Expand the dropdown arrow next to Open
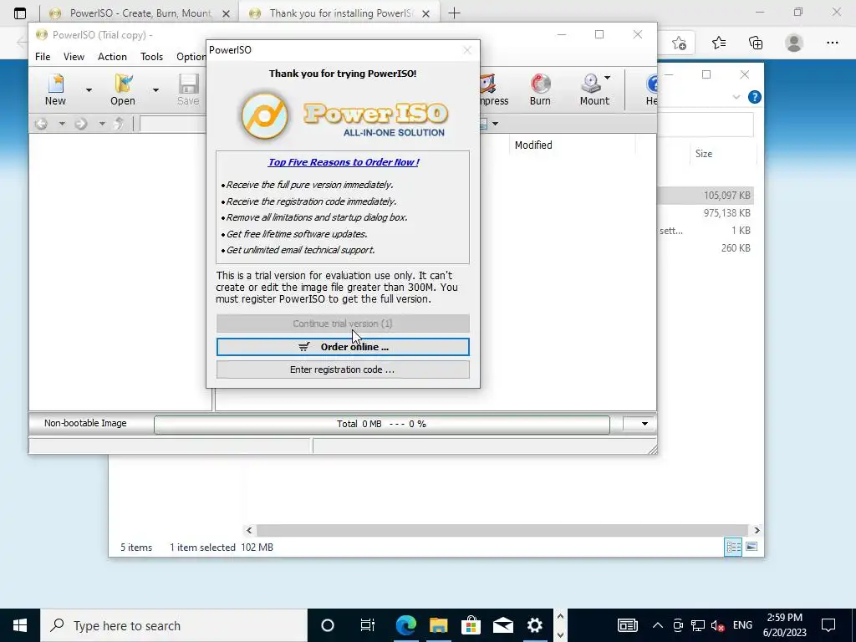856x642 pixels. (x=155, y=90)
